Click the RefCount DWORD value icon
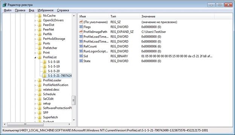235x135 pixels. click(81, 46)
